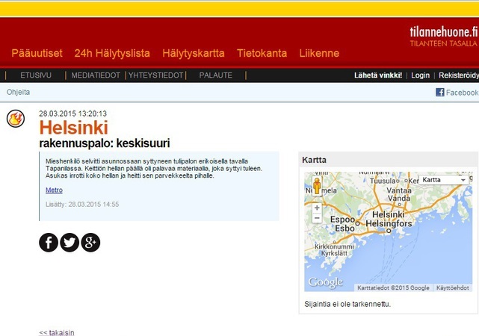Click the timestamp 28.03.2015 13:20:13
Image resolution: width=479 pixels, height=336 pixels.
[72, 113]
